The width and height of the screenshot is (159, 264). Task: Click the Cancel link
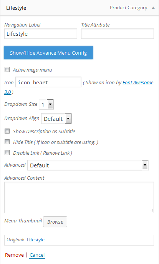pos(37,255)
